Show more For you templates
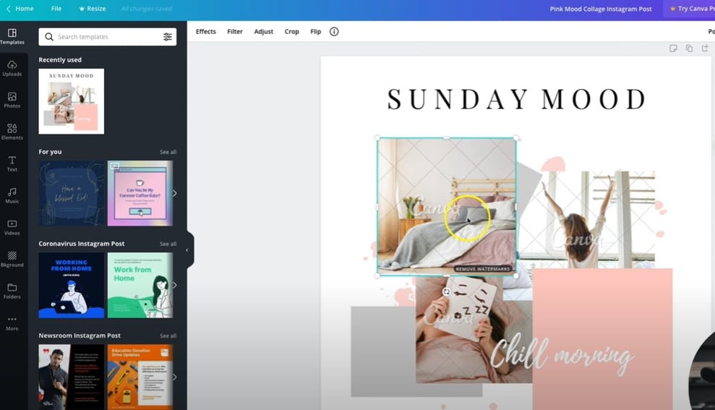 click(175, 193)
